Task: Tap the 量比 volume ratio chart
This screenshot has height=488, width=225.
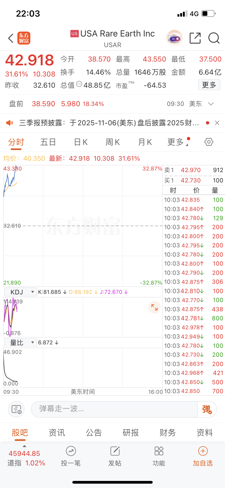Action: [x=83, y=368]
